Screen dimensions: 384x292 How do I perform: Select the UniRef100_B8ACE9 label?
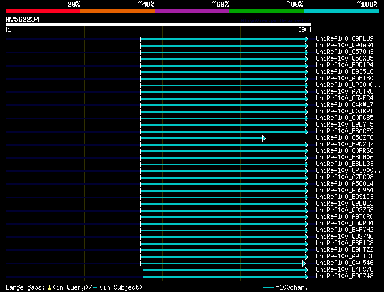(x=344, y=131)
